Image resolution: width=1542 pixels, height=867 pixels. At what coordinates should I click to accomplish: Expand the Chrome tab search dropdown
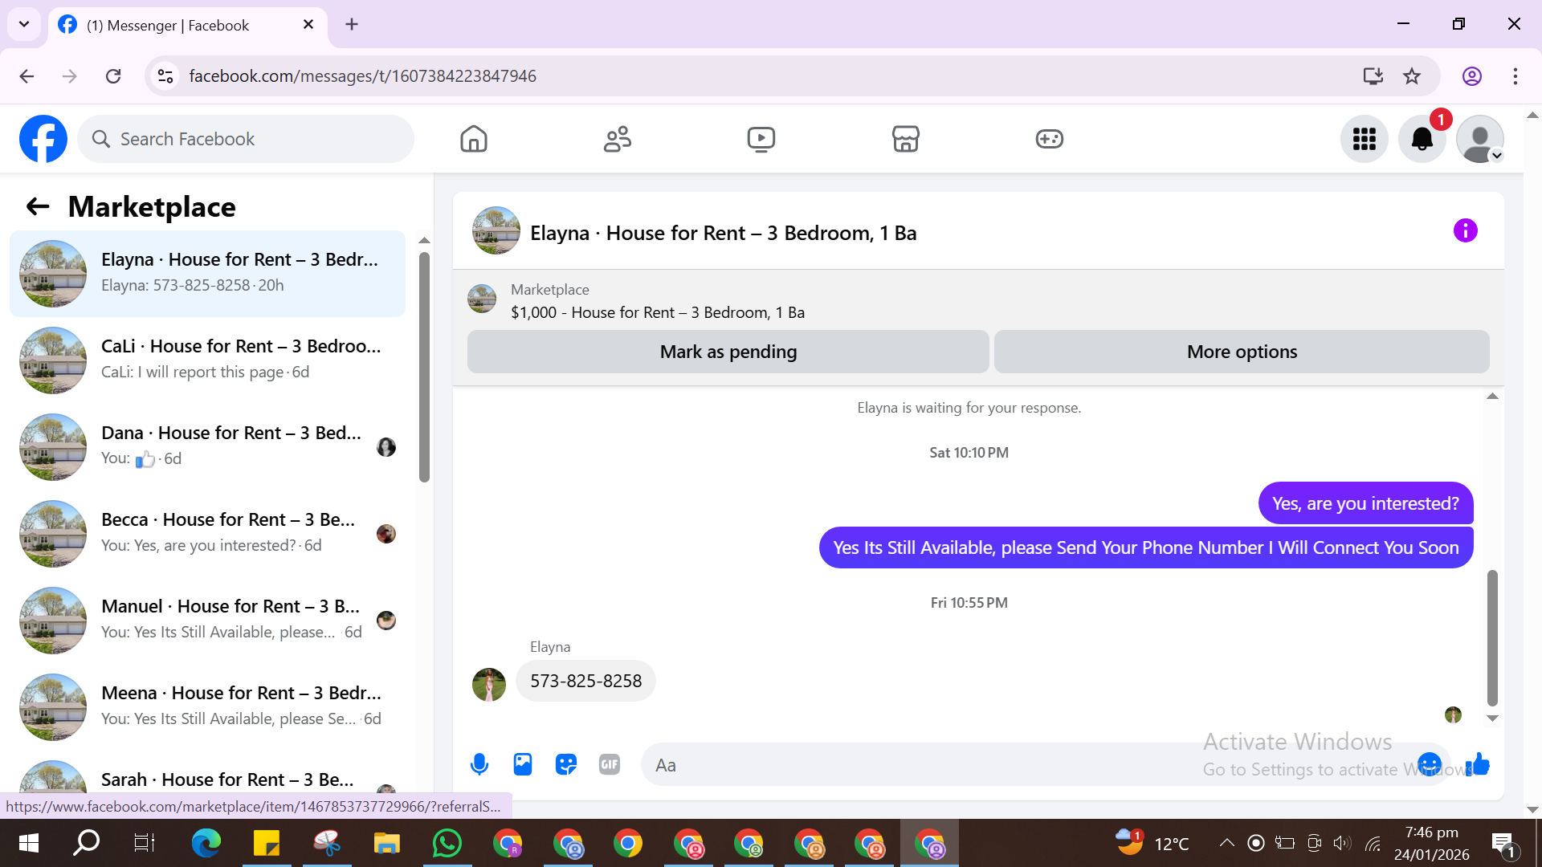tap(24, 24)
